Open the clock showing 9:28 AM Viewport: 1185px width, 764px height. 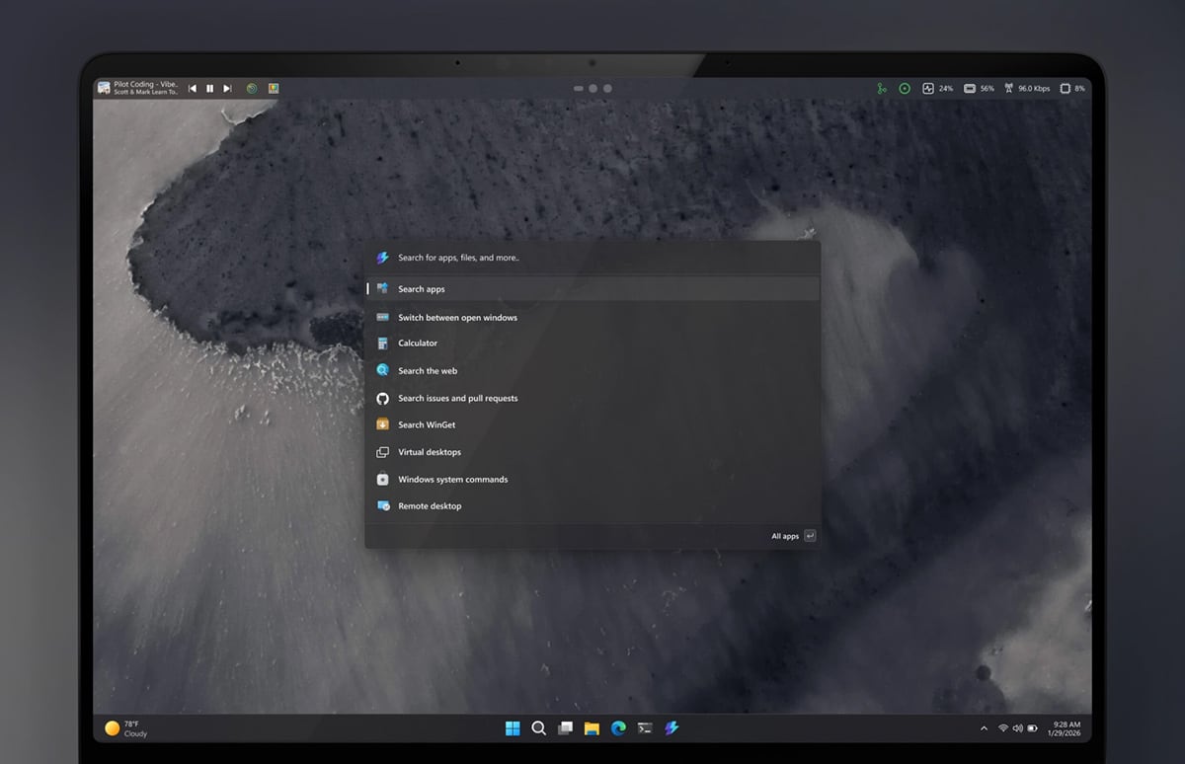pyautogui.click(x=1066, y=728)
